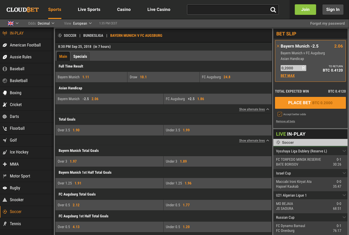Click the Rugby ball icon
This screenshot has height=235, width=349.
pyautogui.click(x=5, y=188)
